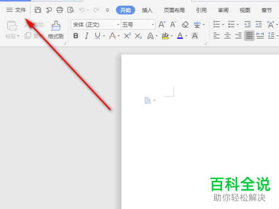Toggle Bold formatting
The width and height of the screenshot is (279, 209).
[76, 36]
